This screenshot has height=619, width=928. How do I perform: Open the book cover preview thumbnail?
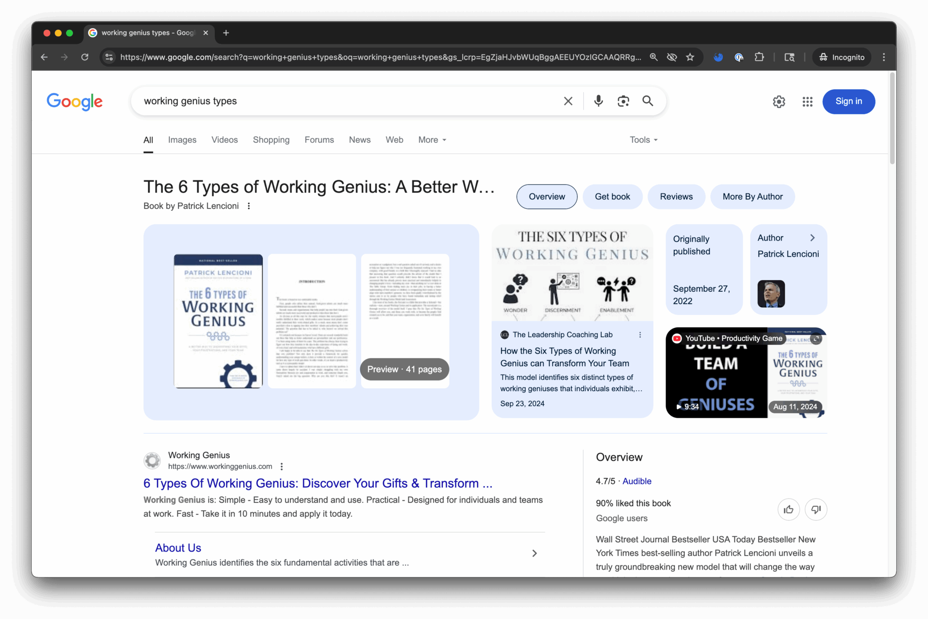[x=218, y=321]
